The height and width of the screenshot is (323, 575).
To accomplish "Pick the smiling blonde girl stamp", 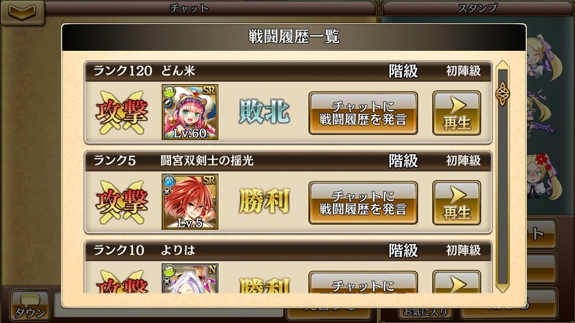I will tap(544, 58).
